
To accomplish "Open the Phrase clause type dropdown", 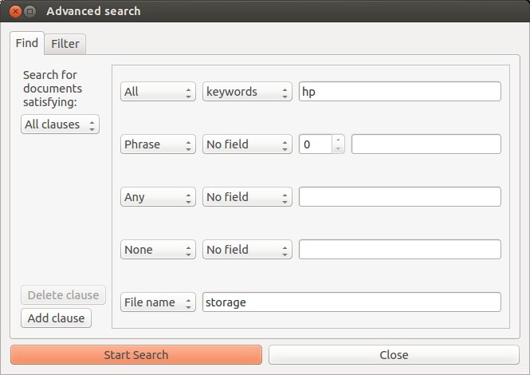I will click(x=158, y=144).
